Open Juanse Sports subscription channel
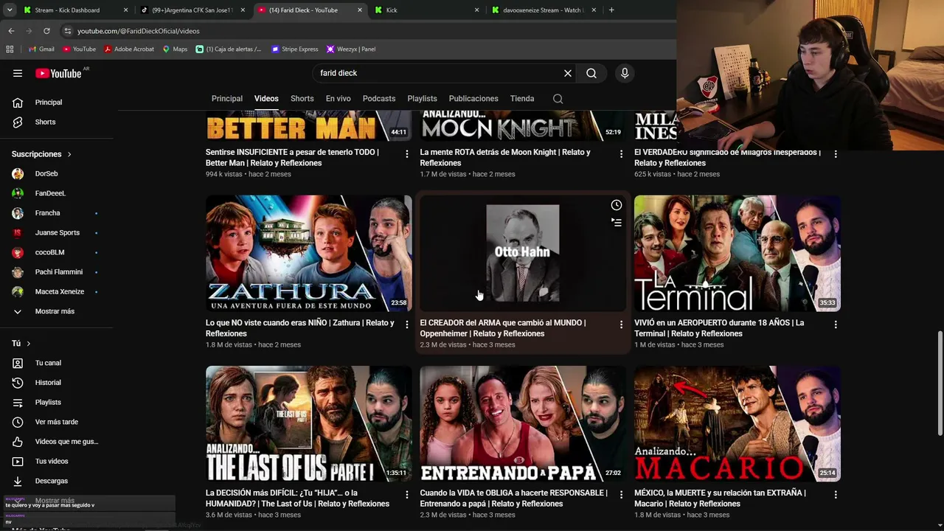The width and height of the screenshot is (944, 531). coord(57,233)
